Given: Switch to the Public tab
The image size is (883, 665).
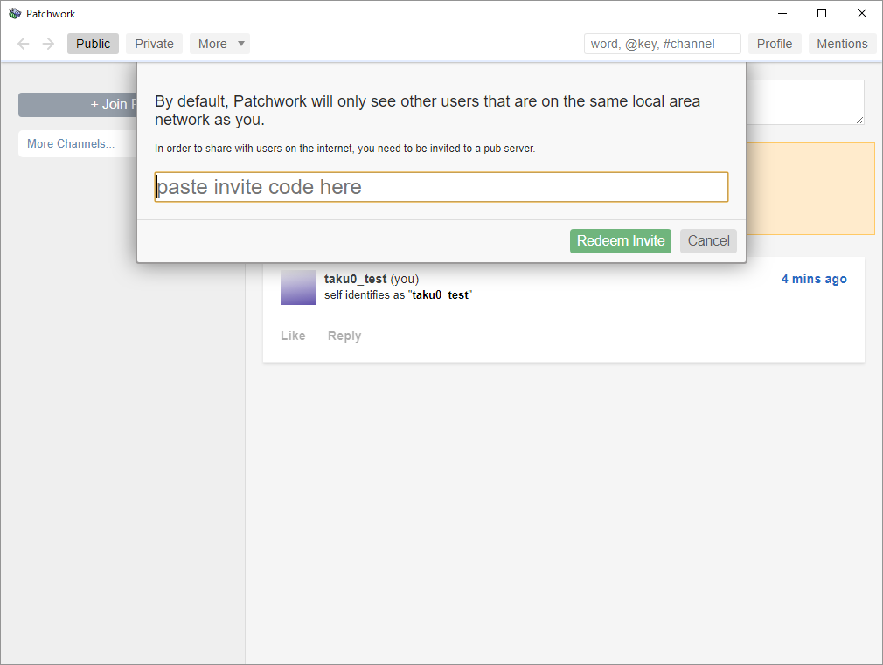Looking at the screenshot, I should (93, 44).
